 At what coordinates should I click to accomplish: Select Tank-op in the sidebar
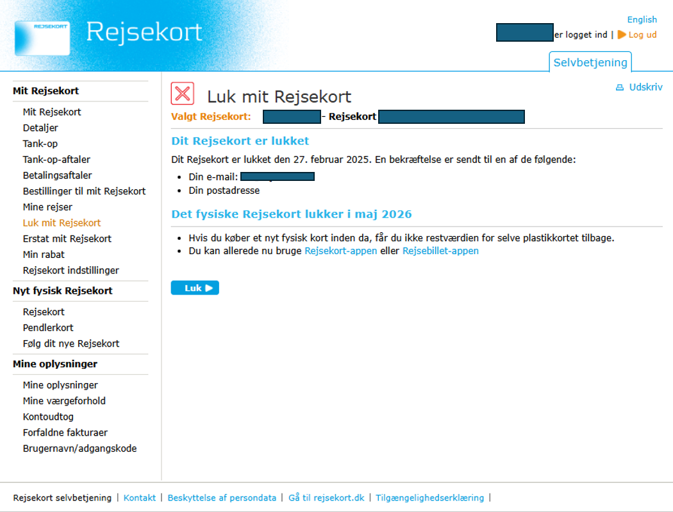click(40, 144)
